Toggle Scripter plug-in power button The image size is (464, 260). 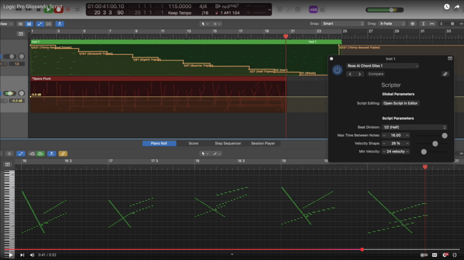337,70
